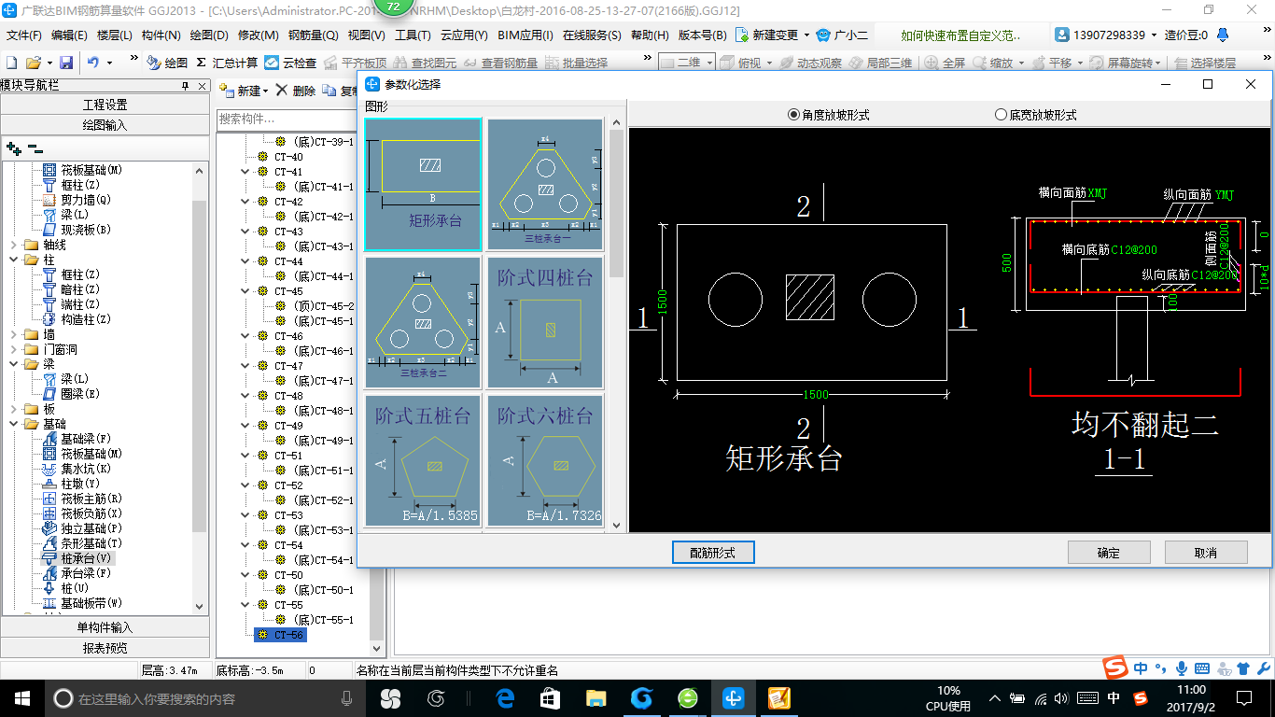Expand the 门窗洞 folder in navigator
The image size is (1275, 717).
click(x=13, y=349)
